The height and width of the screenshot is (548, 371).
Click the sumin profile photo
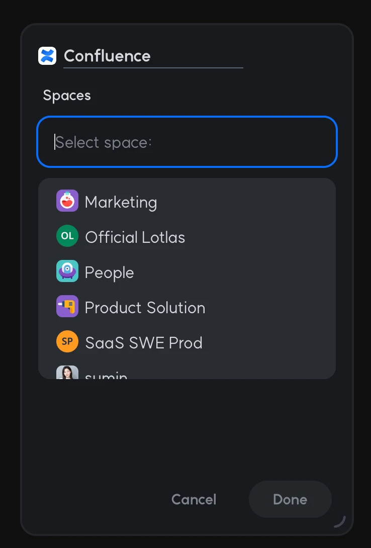(67, 373)
